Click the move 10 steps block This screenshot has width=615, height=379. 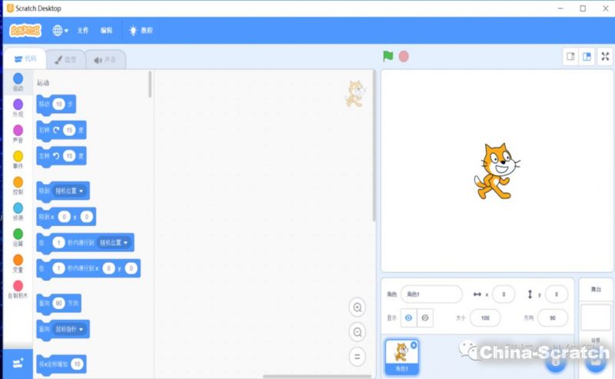click(x=56, y=105)
